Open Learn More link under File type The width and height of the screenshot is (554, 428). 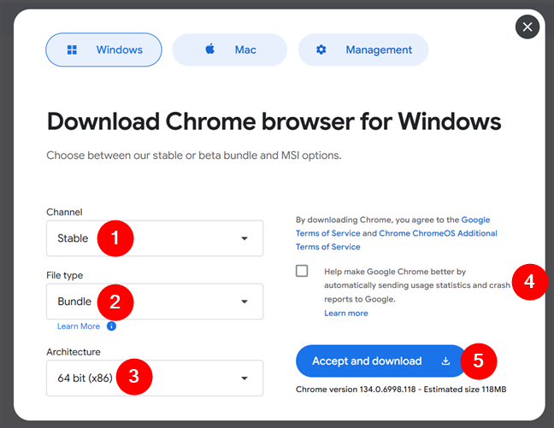pos(79,326)
